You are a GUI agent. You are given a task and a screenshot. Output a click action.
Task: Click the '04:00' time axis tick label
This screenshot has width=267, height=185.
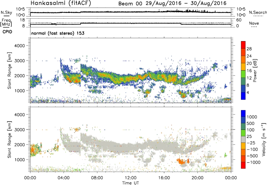pyautogui.click(x=64, y=178)
